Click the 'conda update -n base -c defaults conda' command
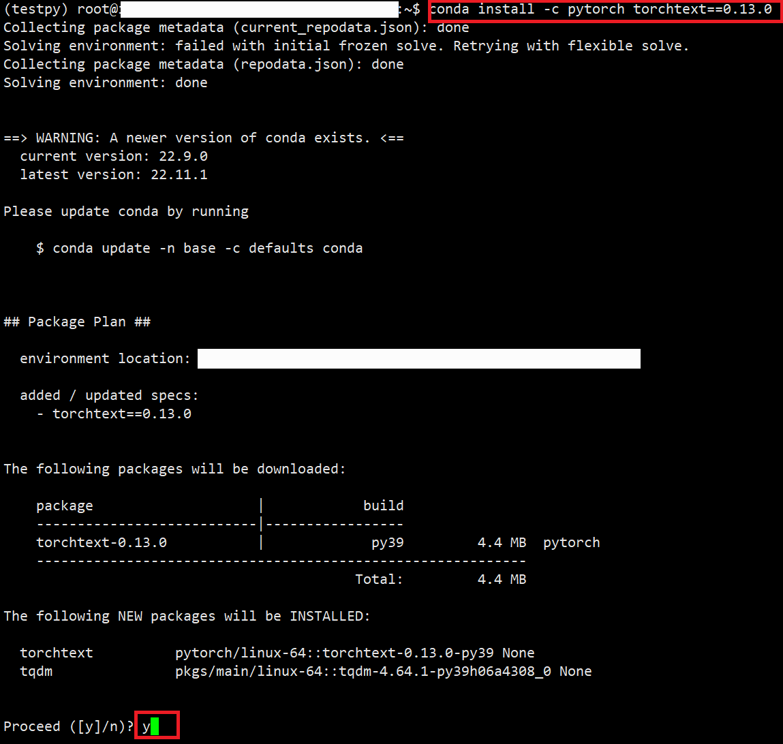Viewport: 783px width, 744px height. 208,249
